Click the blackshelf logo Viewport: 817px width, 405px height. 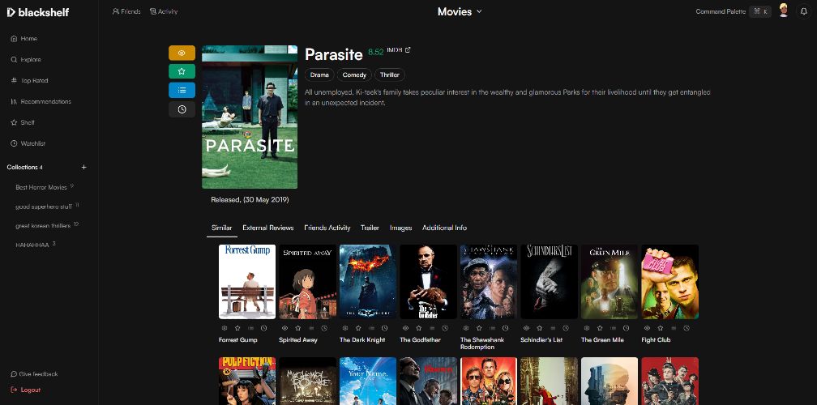click(x=37, y=12)
